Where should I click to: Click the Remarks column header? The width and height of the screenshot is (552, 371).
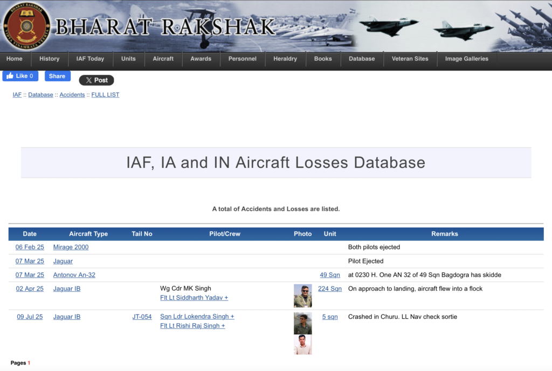[445, 234]
